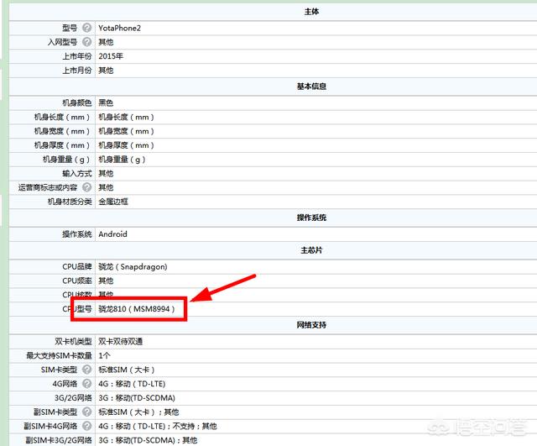Viewport: 537px width, 446px height.
Task: Open help for 运营商标志或内容
Action: pos(87,187)
